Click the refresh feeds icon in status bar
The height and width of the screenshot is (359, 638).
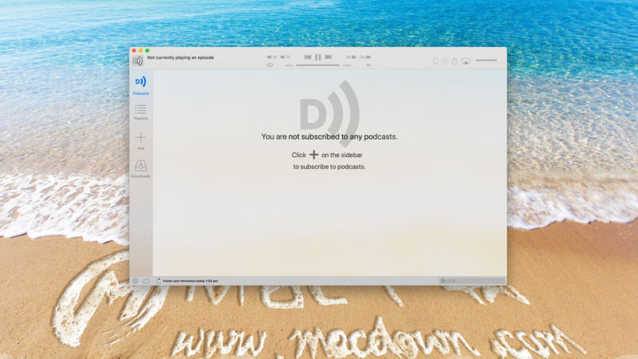(159, 281)
